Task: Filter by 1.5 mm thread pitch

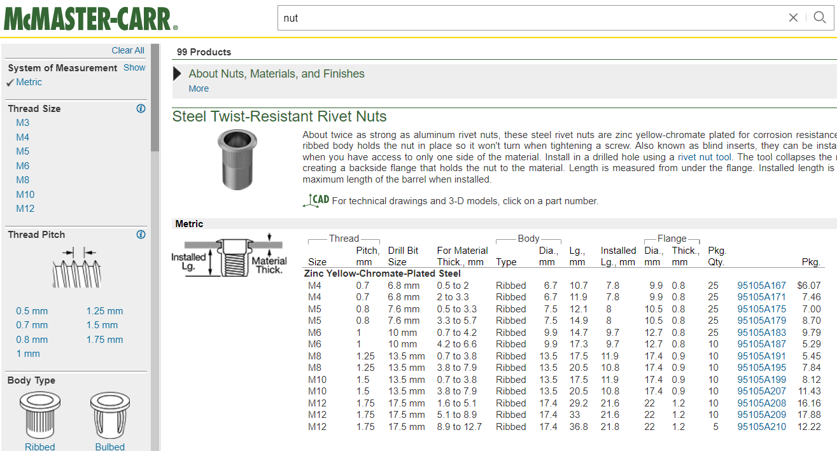Action: coord(102,325)
